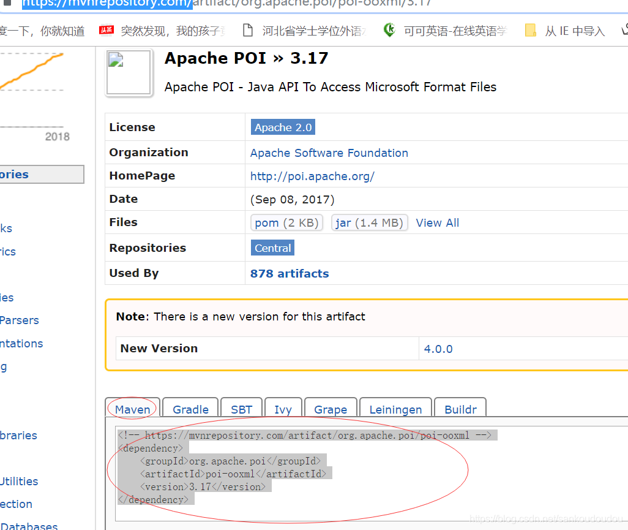Switch to the Buildr tab
The width and height of the screenshot is (628, 530).
click(460, 409)
